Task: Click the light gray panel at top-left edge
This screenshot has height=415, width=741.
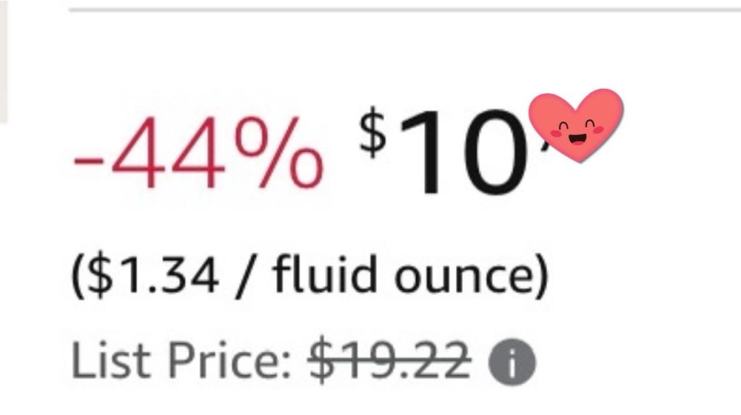Action: pos(3,58)
